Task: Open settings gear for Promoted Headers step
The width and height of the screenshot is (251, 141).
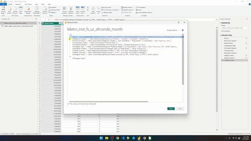Action: (246, 48)
